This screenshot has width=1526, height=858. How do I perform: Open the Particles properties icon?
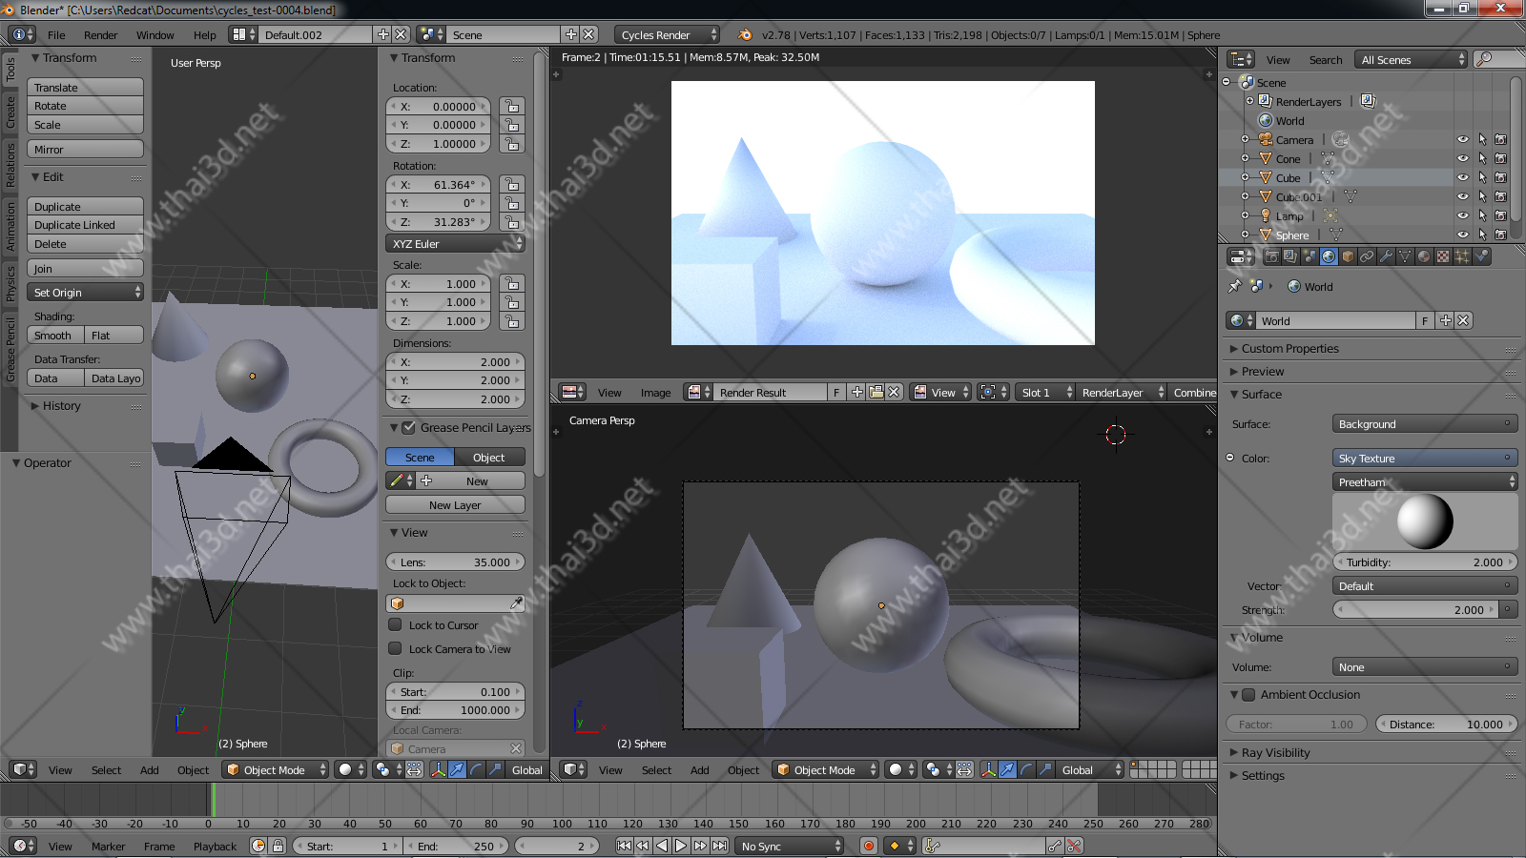1462,256
